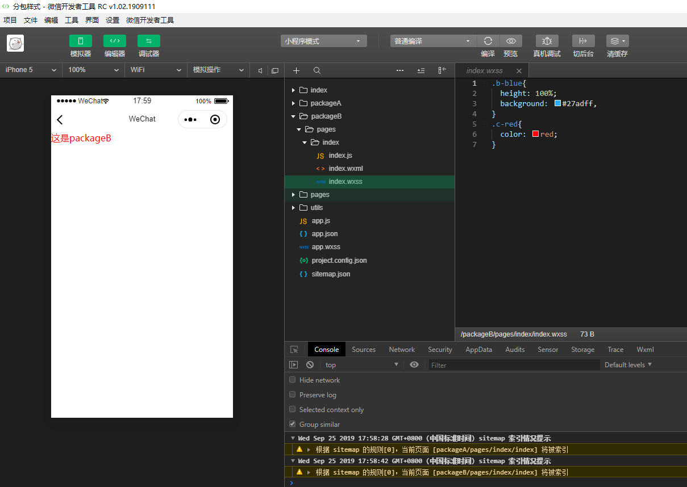
Task: Click the preview eye icon (预览)
Action: (511, 41)
